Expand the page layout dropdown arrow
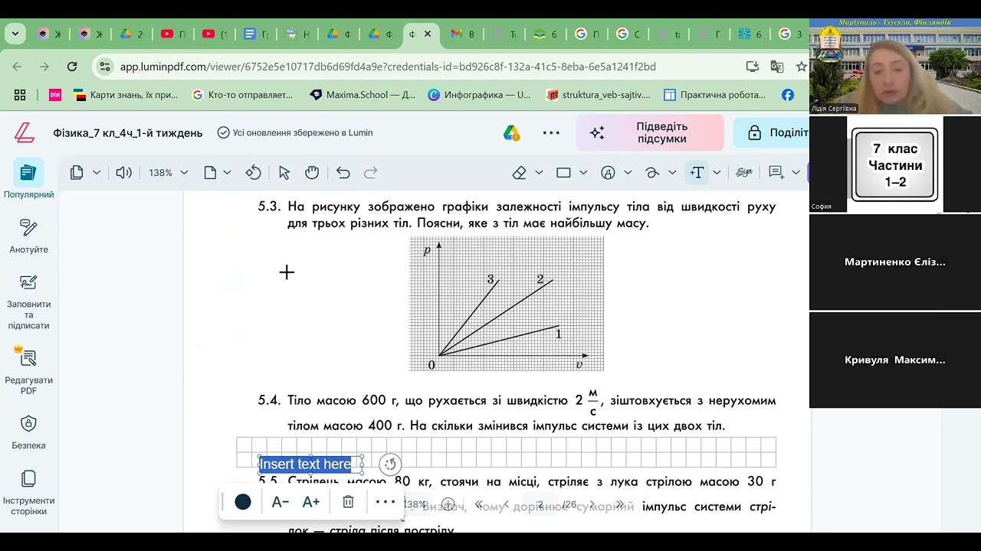The width and height of the screenshot is (981, 551). [227, 173]
